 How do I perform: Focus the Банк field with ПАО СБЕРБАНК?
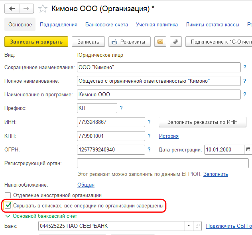pos(112,226)
